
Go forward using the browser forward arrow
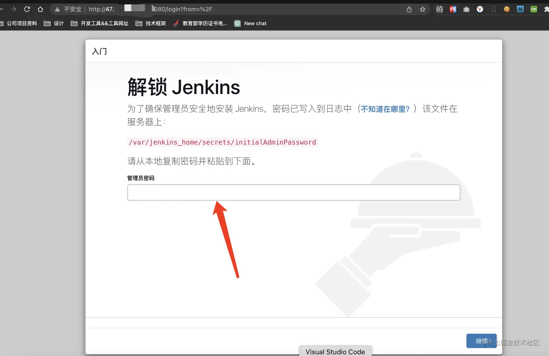[x=13, y=9]
